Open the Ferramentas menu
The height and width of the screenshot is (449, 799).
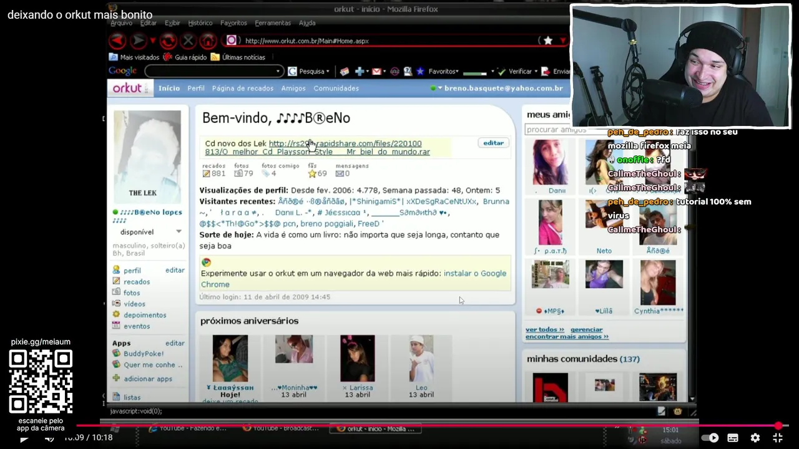pos(273,22)
